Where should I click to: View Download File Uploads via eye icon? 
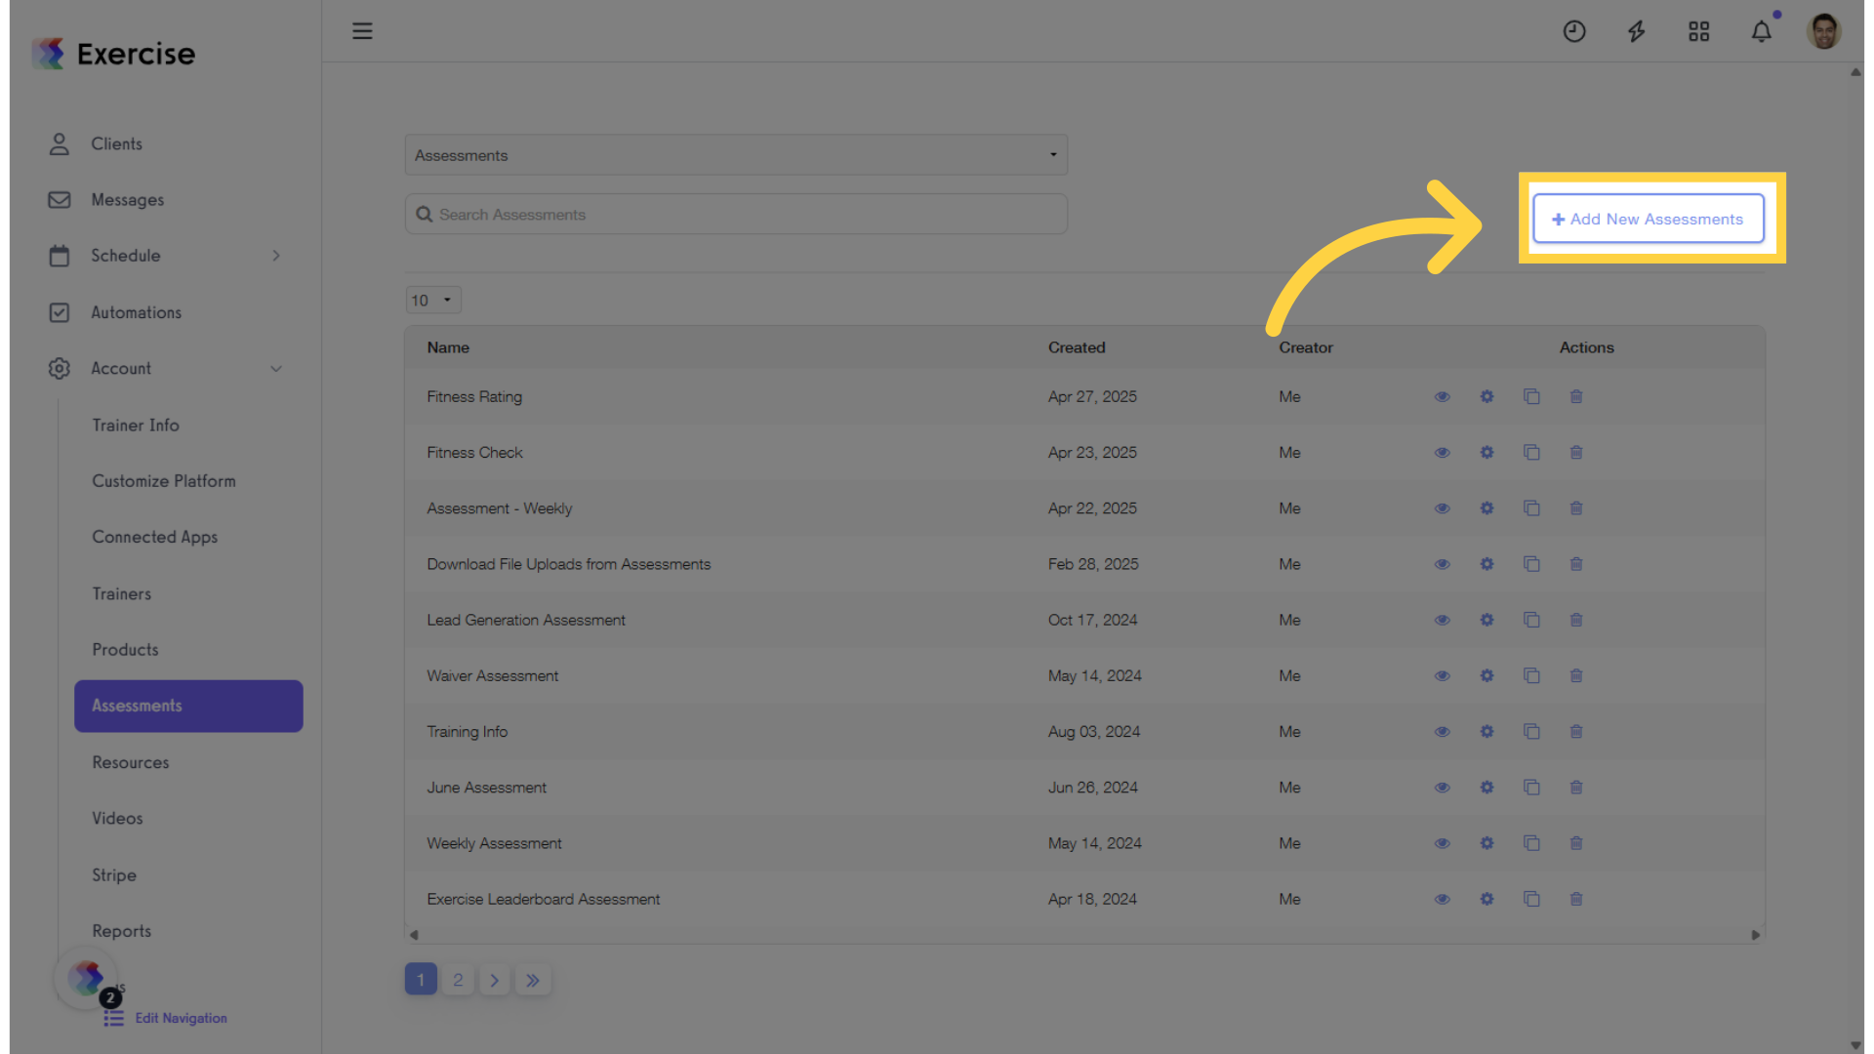pos(1442,564)
